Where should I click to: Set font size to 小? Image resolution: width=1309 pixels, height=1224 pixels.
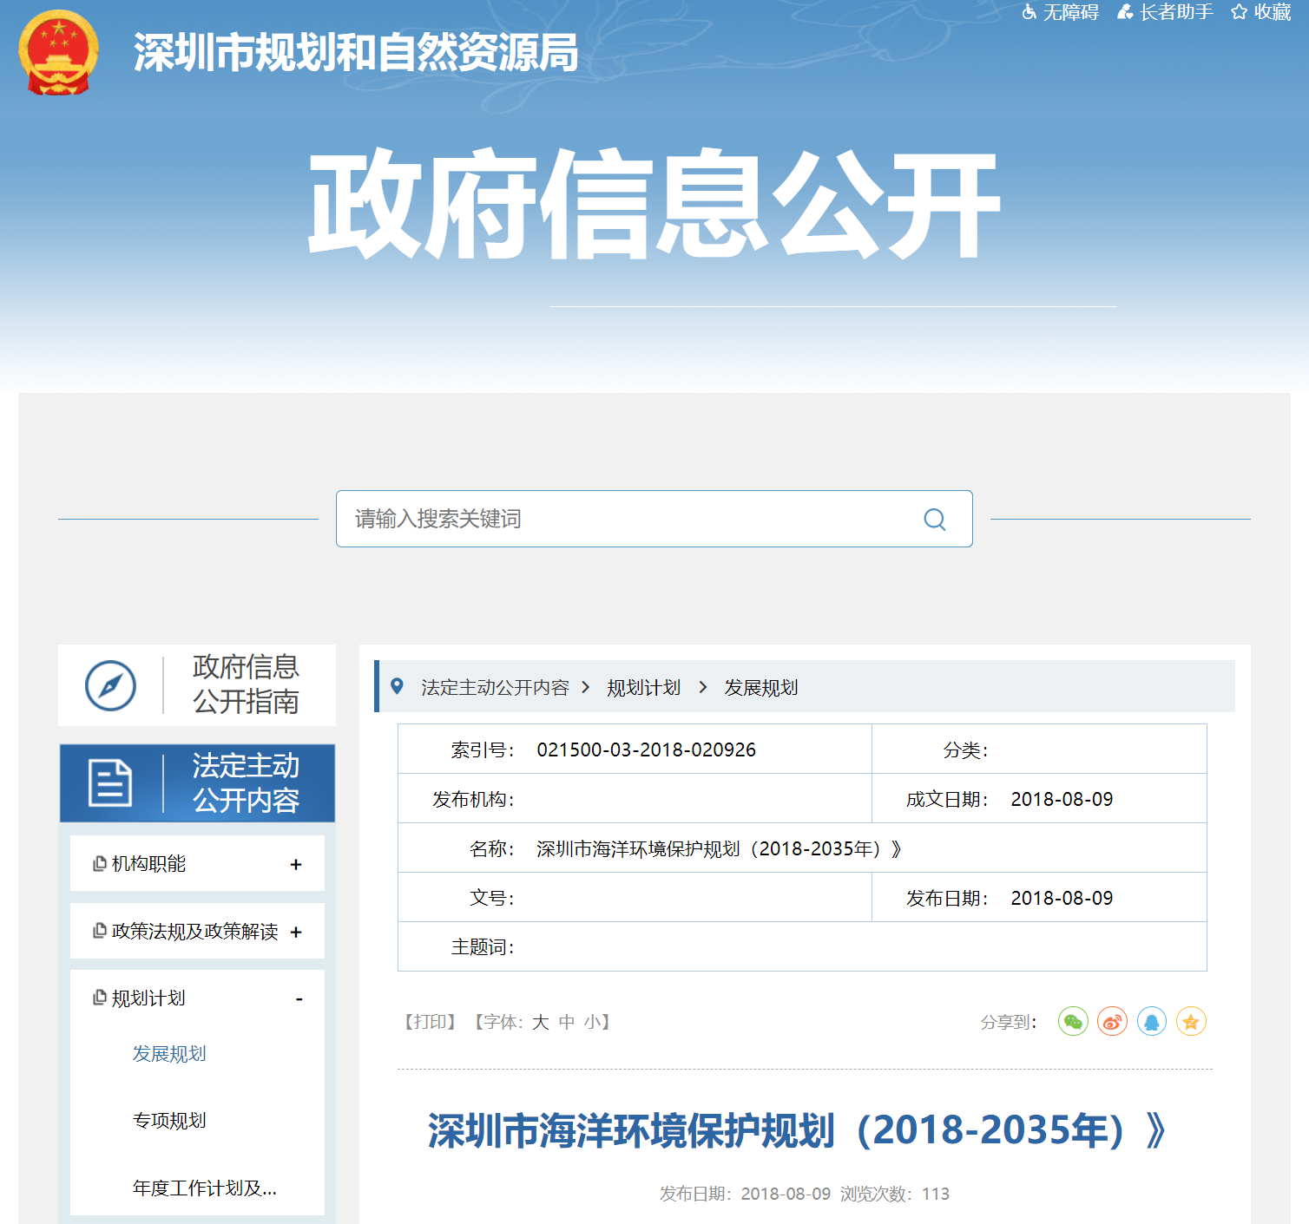[x=592, y=1023]
